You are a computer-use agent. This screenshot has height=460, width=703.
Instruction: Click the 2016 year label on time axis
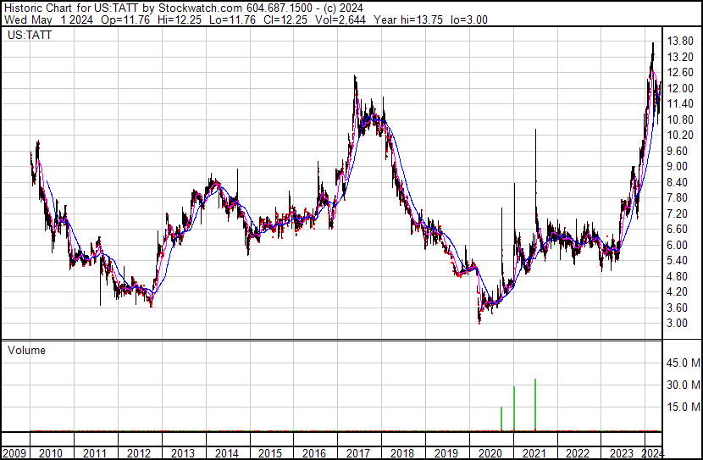point(314,453)
